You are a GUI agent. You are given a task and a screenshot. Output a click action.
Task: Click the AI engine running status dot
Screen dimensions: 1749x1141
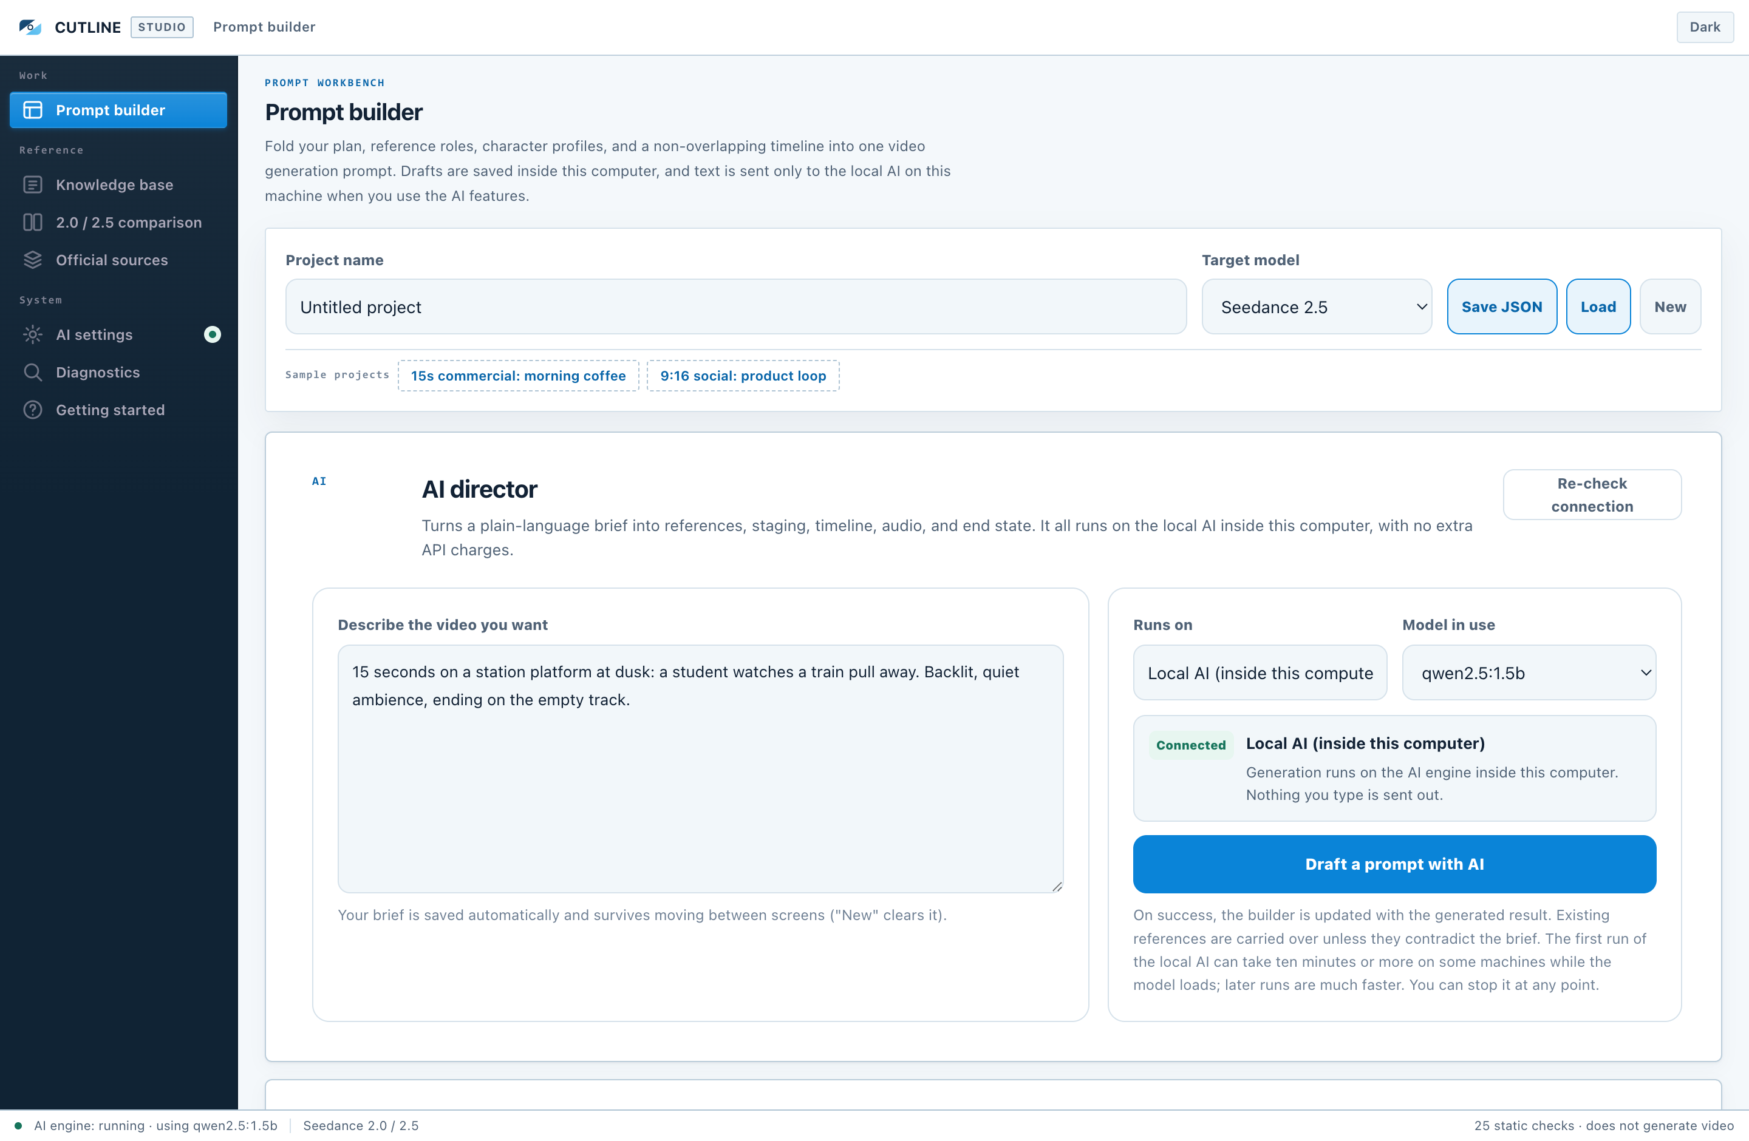click(x=18, y=1126)
